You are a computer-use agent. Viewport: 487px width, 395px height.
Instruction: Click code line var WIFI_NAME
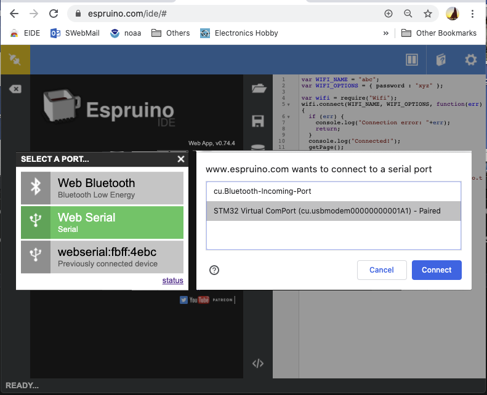340,80
